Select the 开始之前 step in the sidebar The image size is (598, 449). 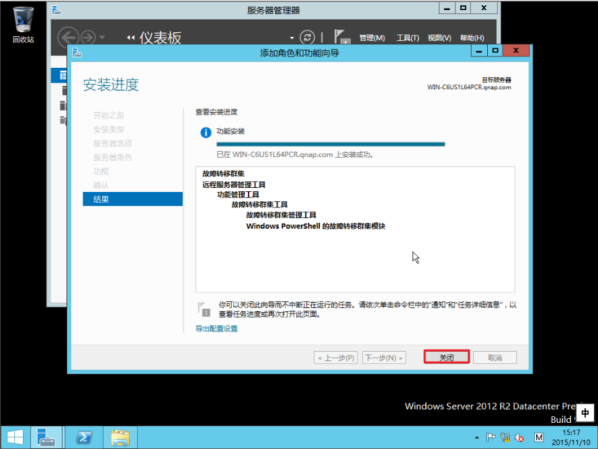tap(108, 115)
